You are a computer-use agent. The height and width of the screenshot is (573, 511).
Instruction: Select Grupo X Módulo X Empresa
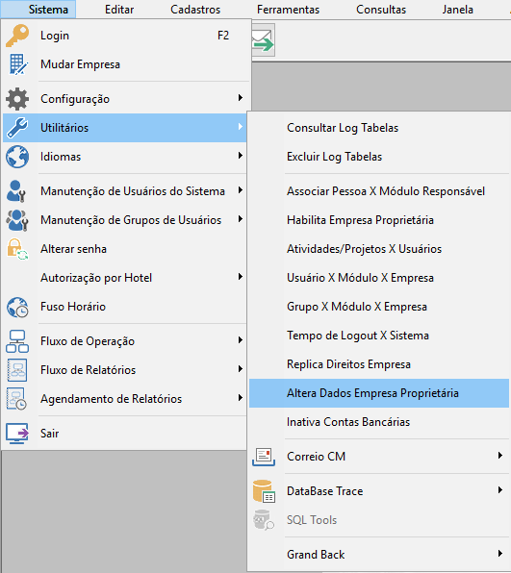379,307
